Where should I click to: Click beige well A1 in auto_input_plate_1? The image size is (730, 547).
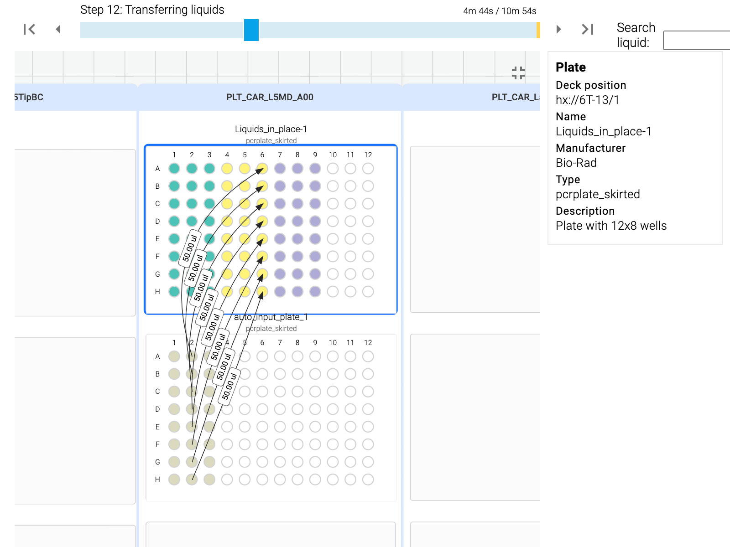(174, 356)
